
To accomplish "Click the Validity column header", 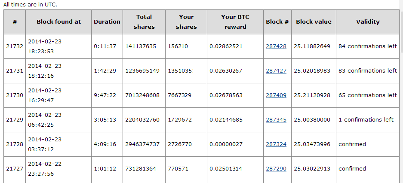I will click(368, 22).
